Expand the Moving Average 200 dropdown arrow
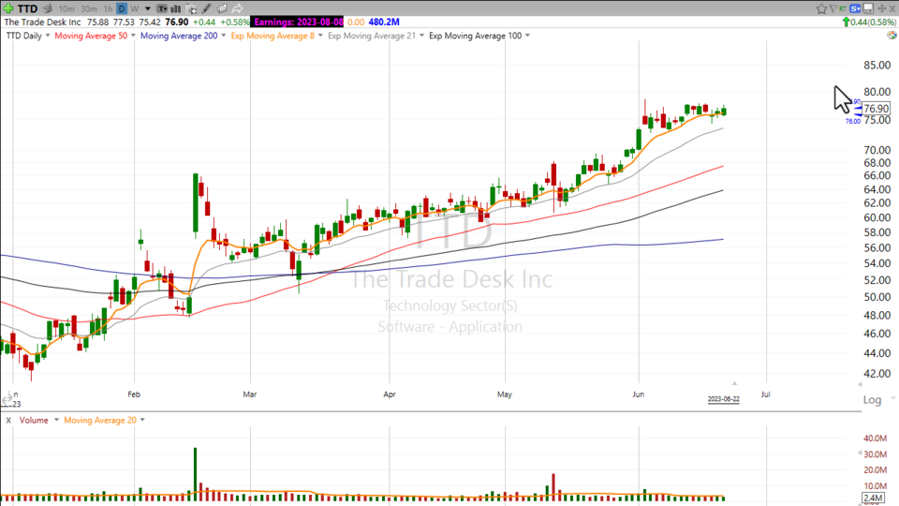 click(x=223, y=36)
